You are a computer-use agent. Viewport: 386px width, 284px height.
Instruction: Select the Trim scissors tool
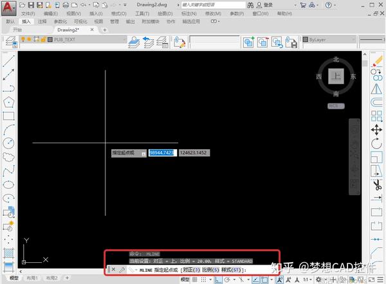pyautogui.click(x=377, y=184)
